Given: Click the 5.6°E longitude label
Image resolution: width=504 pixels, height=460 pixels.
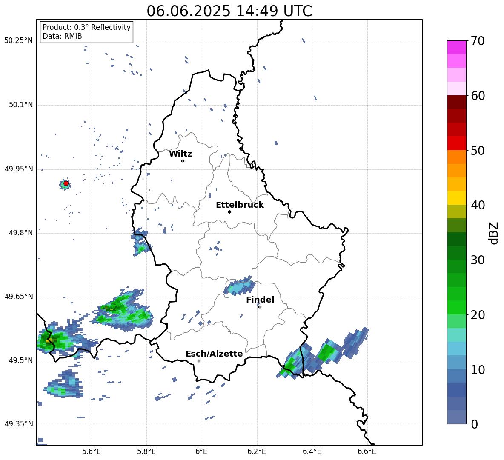Looking at the screenshot, I should tap(92, 452).
